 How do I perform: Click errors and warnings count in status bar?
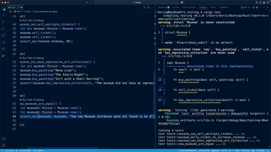(10, 150)
